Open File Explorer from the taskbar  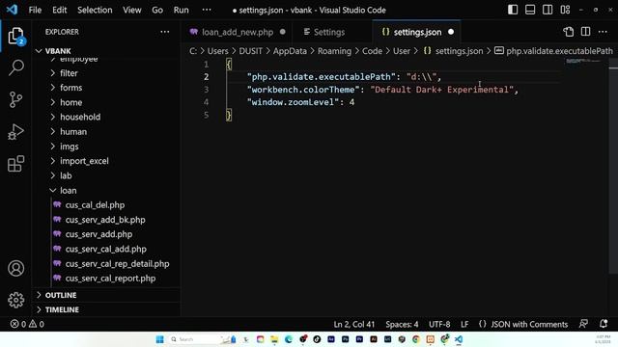point(274,339)
